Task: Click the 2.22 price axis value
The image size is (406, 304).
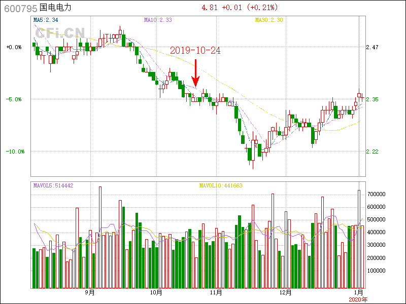Action: point(372,151)
